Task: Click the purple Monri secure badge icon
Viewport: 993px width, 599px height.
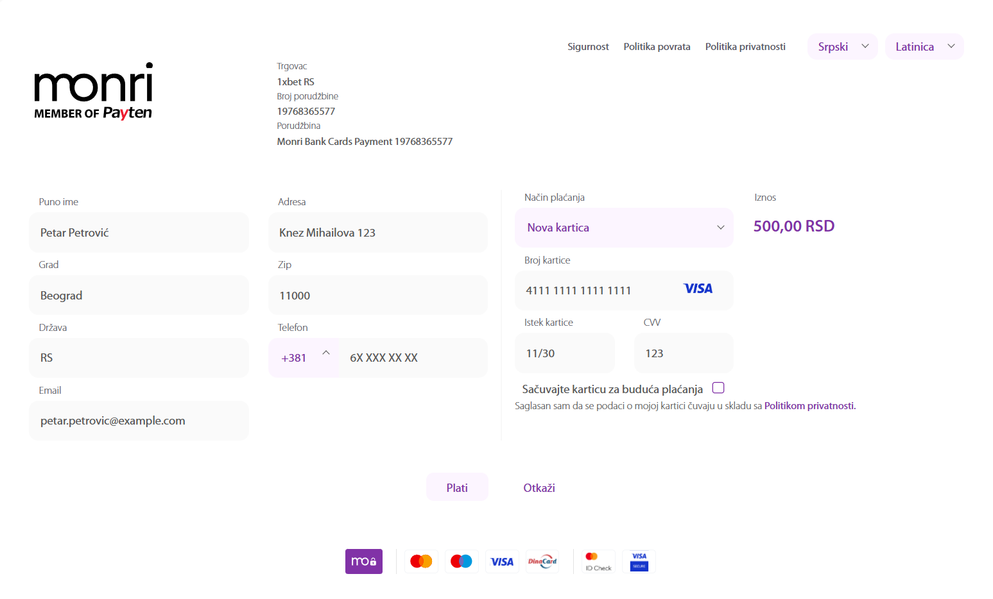Action: 363,561
